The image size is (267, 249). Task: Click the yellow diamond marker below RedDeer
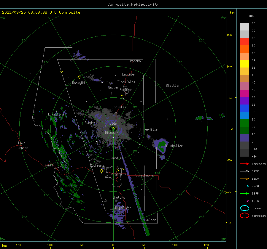point(122,96)
